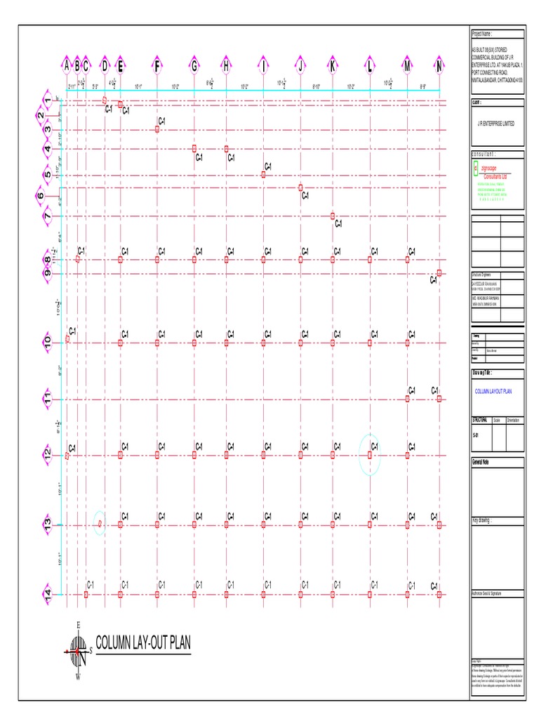Select the C-1 column at grid N-11
The width and height of the screenshot is (539, 719).
point(439,399)
